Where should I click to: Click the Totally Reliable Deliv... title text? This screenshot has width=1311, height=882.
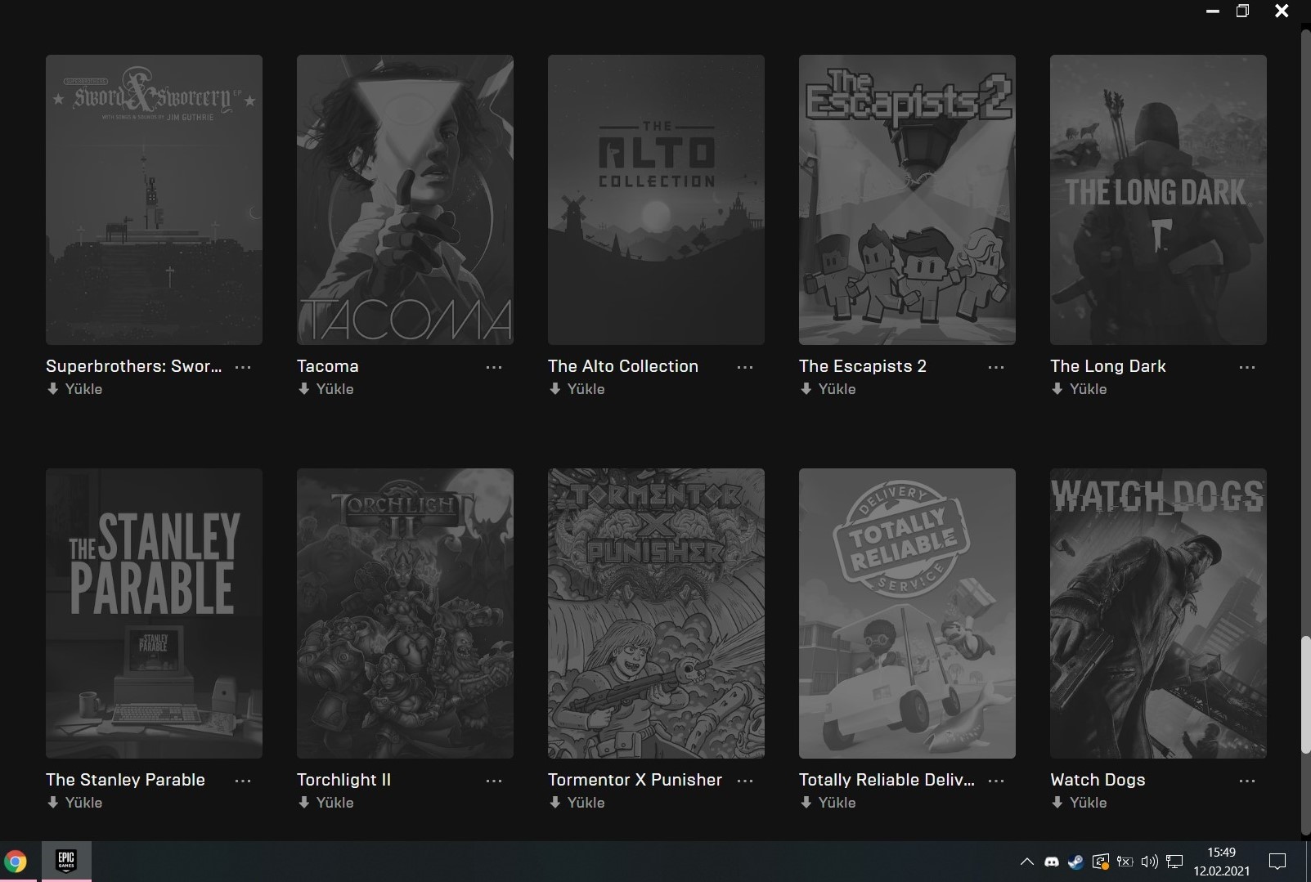(887, 780)
